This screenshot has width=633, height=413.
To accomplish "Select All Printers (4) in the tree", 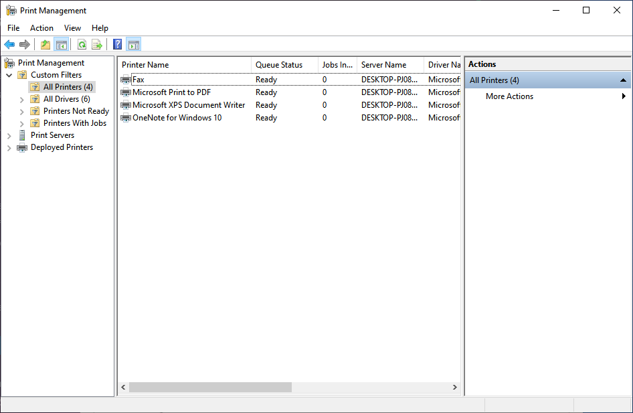I will (x=68, y=87).
